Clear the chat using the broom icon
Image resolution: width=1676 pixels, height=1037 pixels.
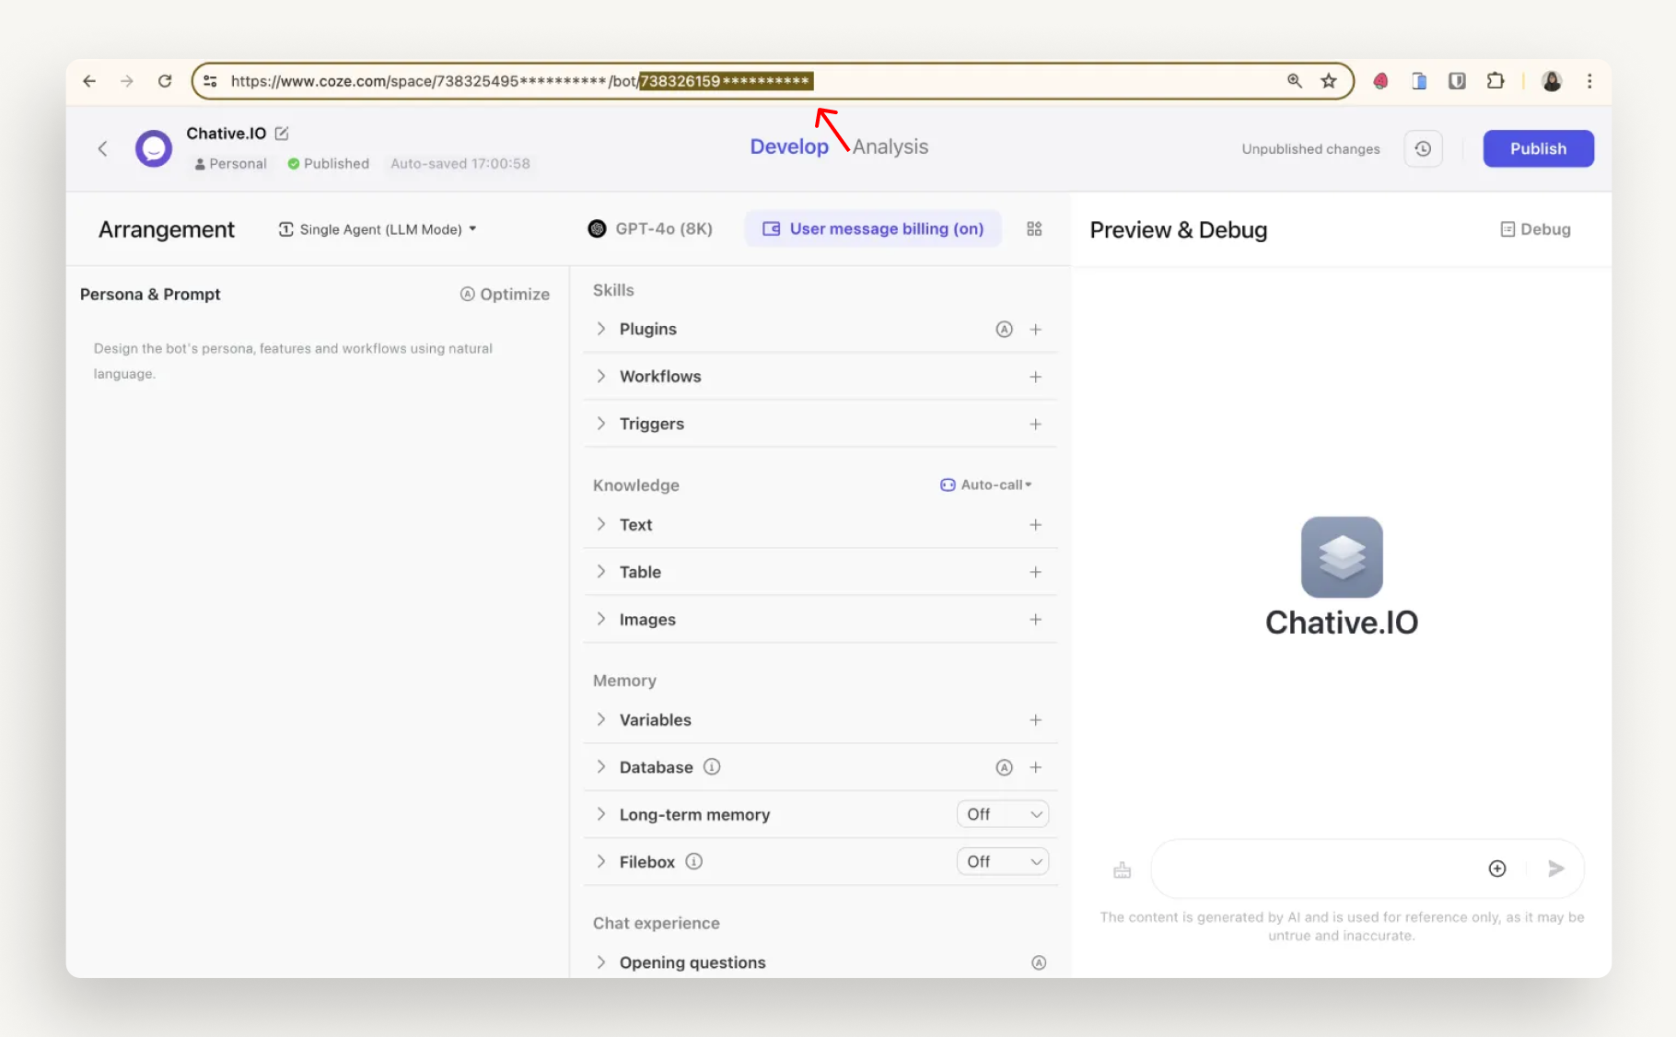point(1122,868)
